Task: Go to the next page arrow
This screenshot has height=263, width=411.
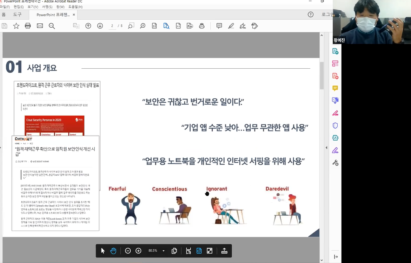Action: 100,26
